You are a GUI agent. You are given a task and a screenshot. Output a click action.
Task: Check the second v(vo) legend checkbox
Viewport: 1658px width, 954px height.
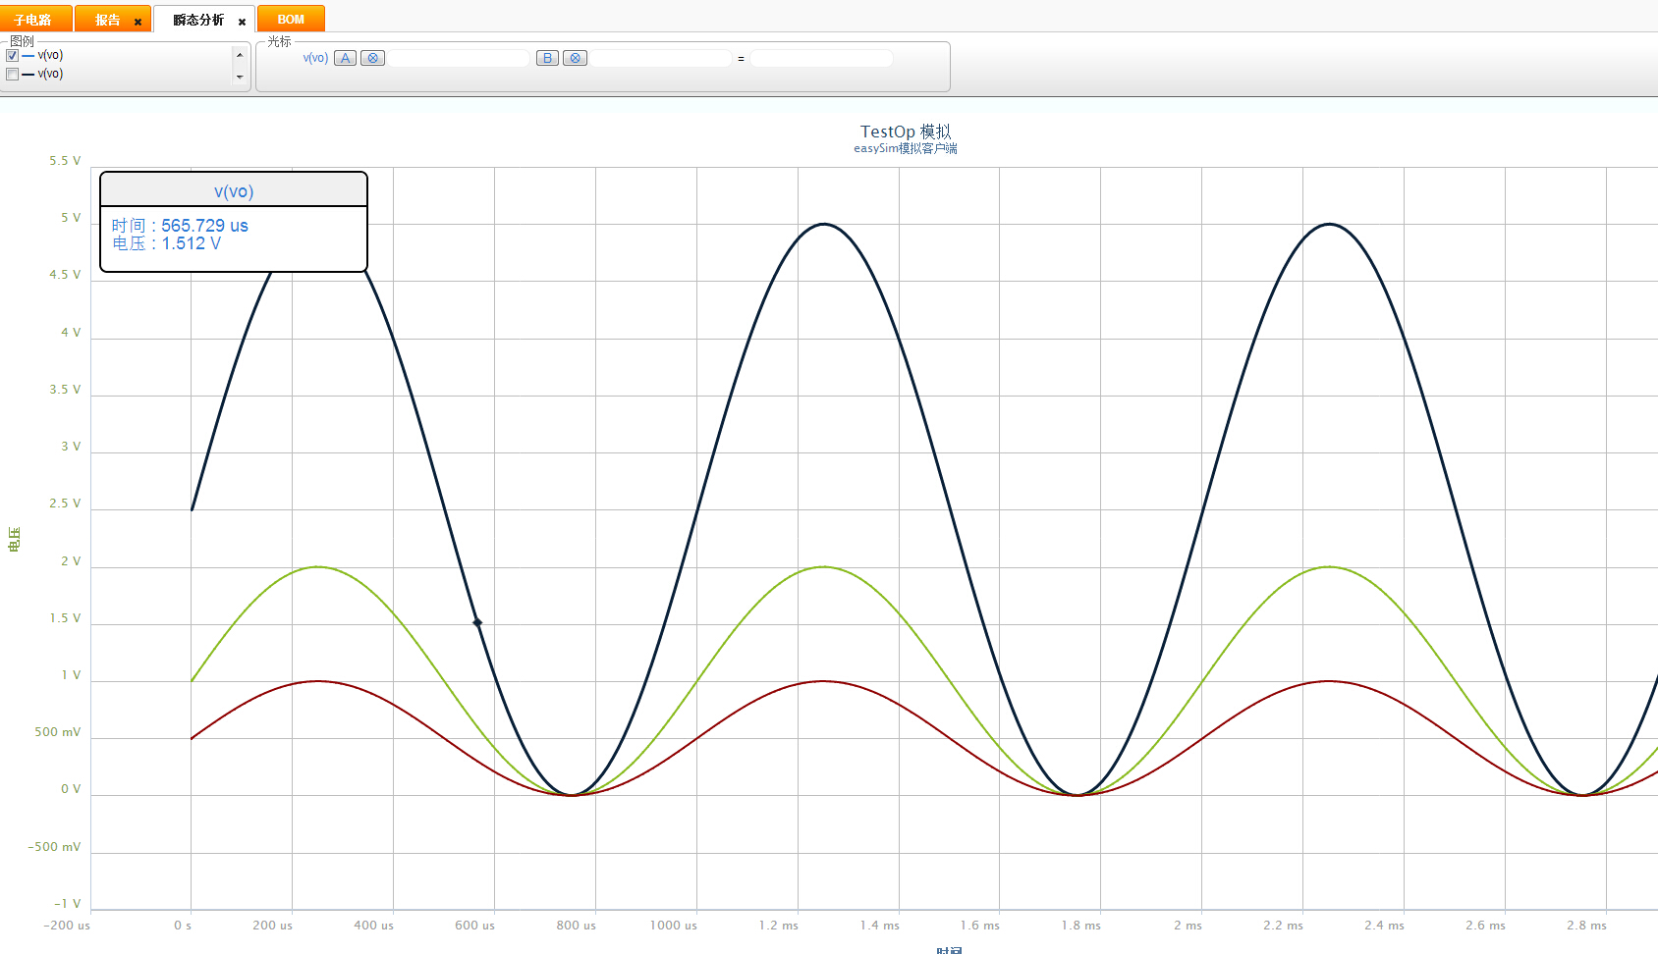tap(12, 75)
